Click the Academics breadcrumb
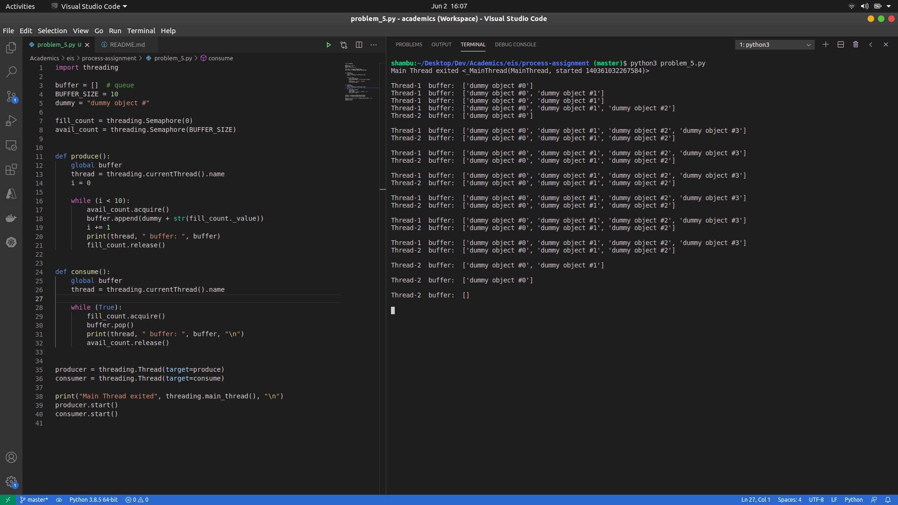898x505 pixels. coord(44,58)
